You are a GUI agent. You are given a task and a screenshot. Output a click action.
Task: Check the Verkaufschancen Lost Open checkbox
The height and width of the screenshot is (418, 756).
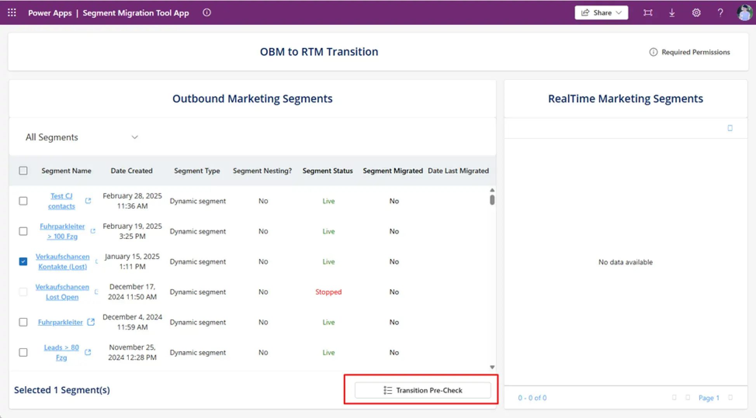pos(23,292)
